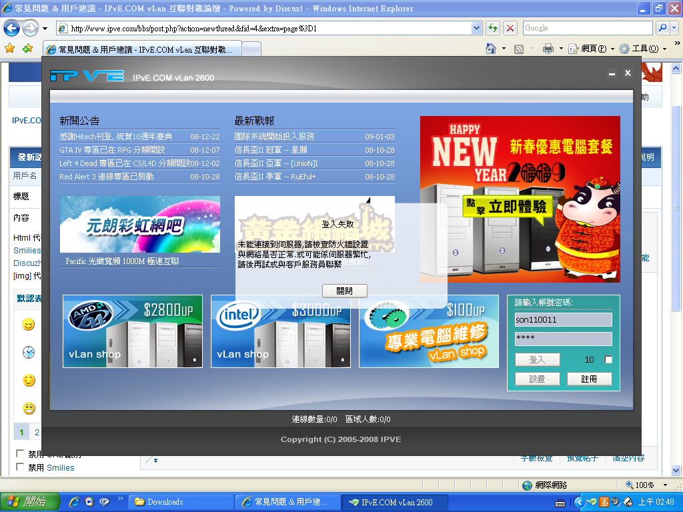Switch to IPvE.COM vLan 2600 taskbar button
This screenshot has height=512, width=683.
(395, 502)
